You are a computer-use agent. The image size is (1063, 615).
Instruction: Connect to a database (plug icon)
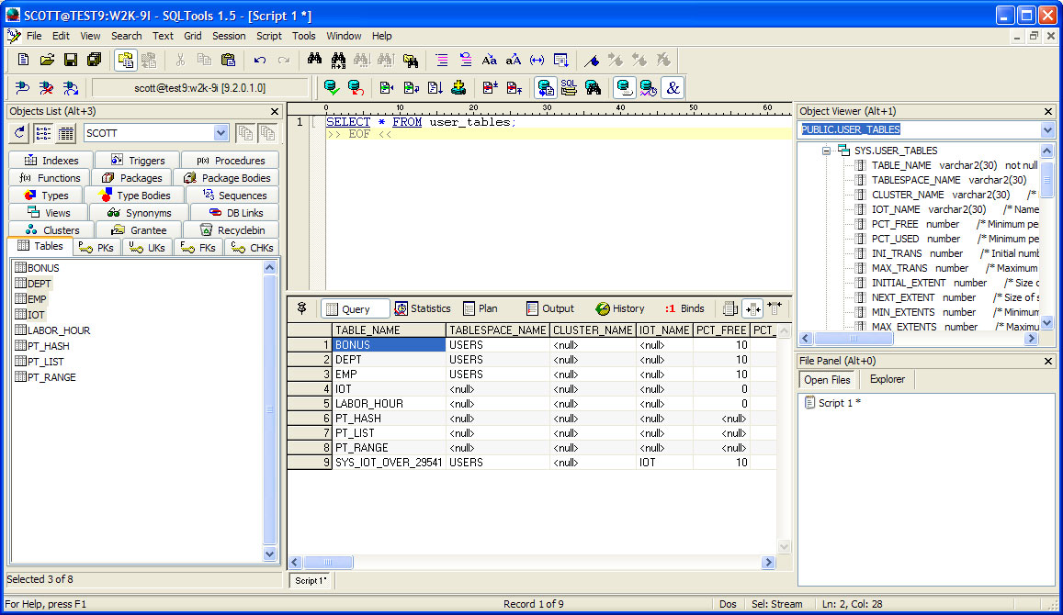coord(22,87)
